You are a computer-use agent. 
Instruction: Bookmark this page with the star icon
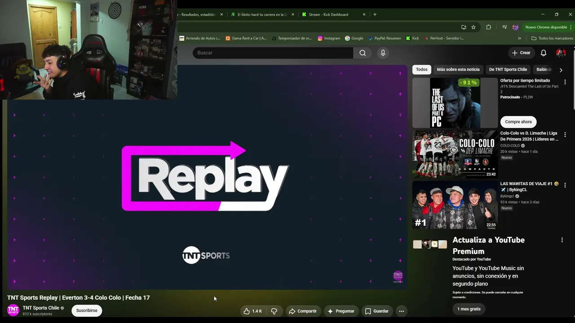click(x=473, y=27)
